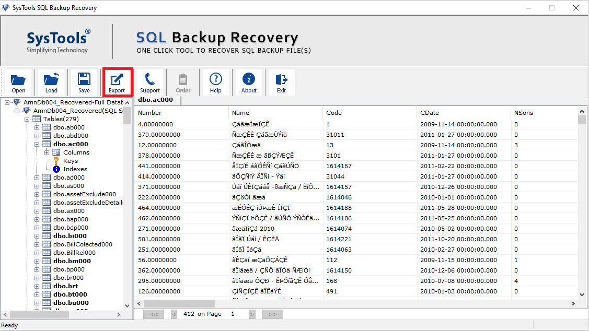Select the dbo.assetExclude000 table

click(85, 194)
